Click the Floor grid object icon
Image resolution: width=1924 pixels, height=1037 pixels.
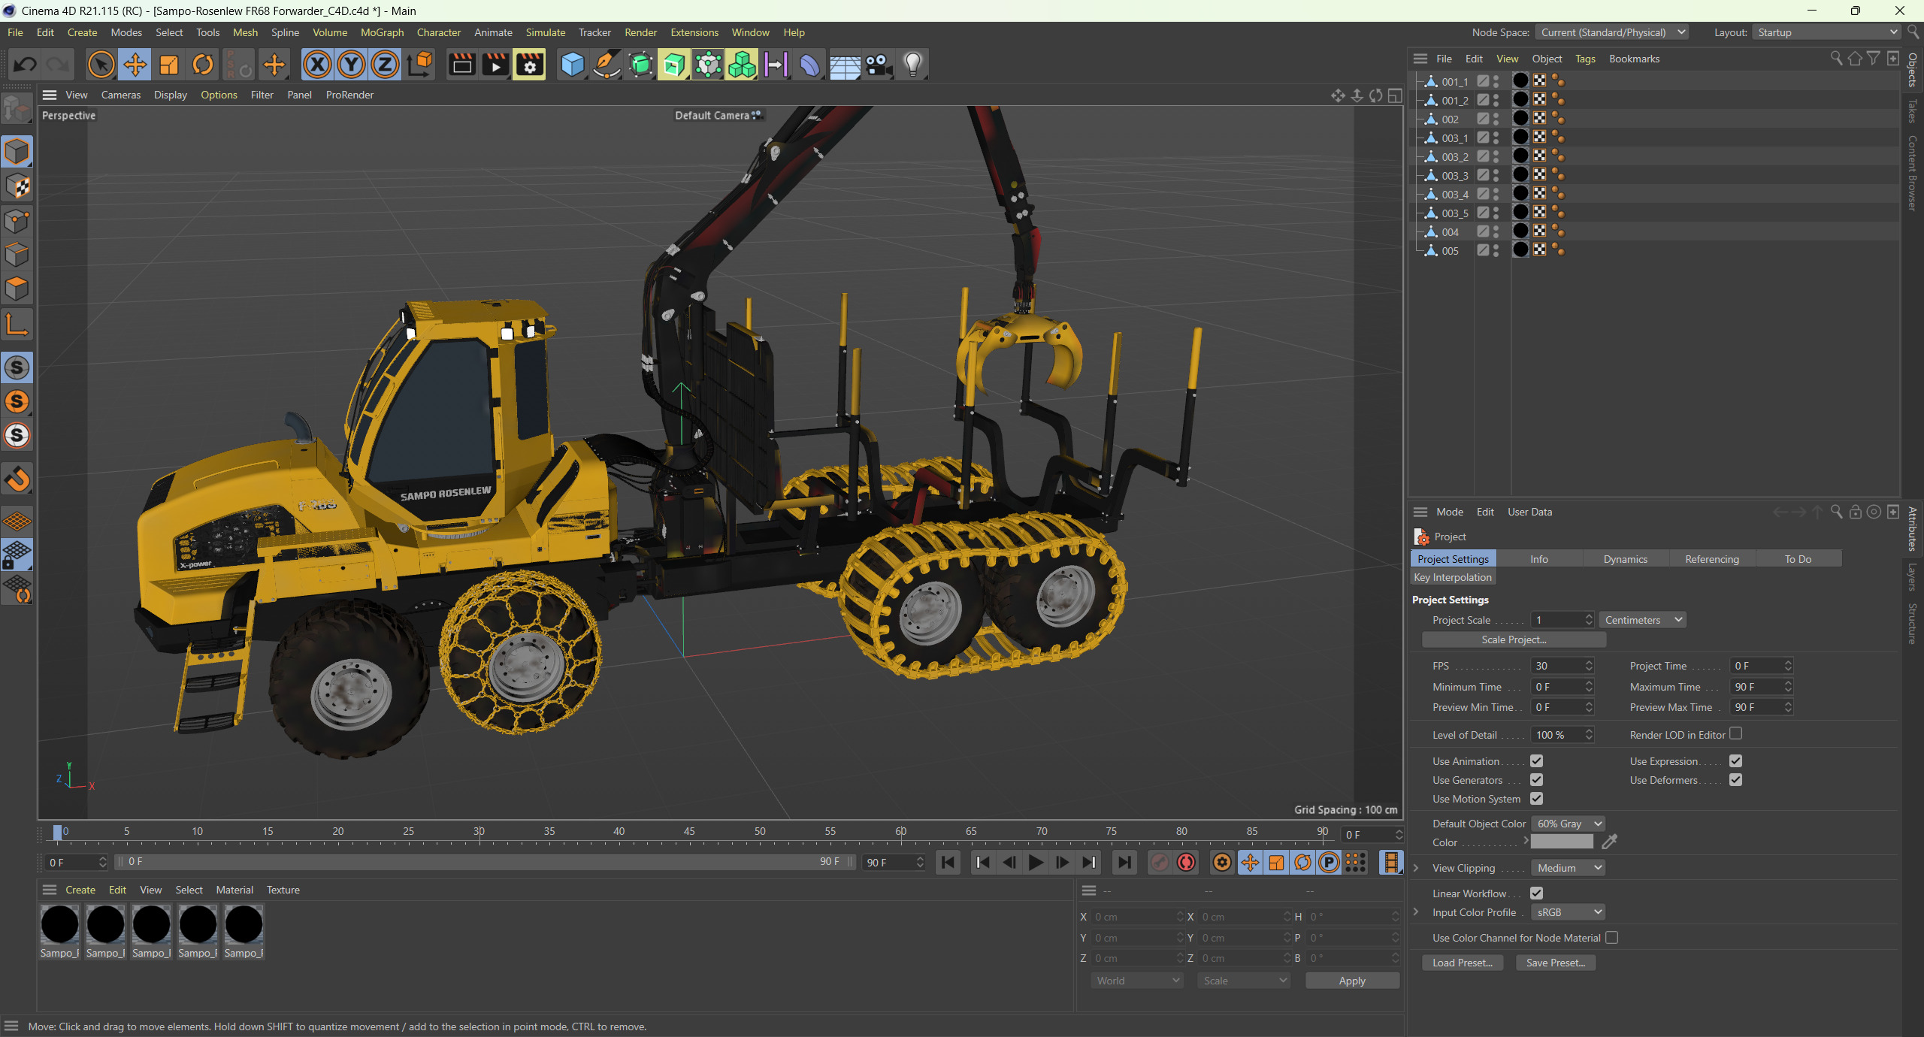tap(844, 65)
